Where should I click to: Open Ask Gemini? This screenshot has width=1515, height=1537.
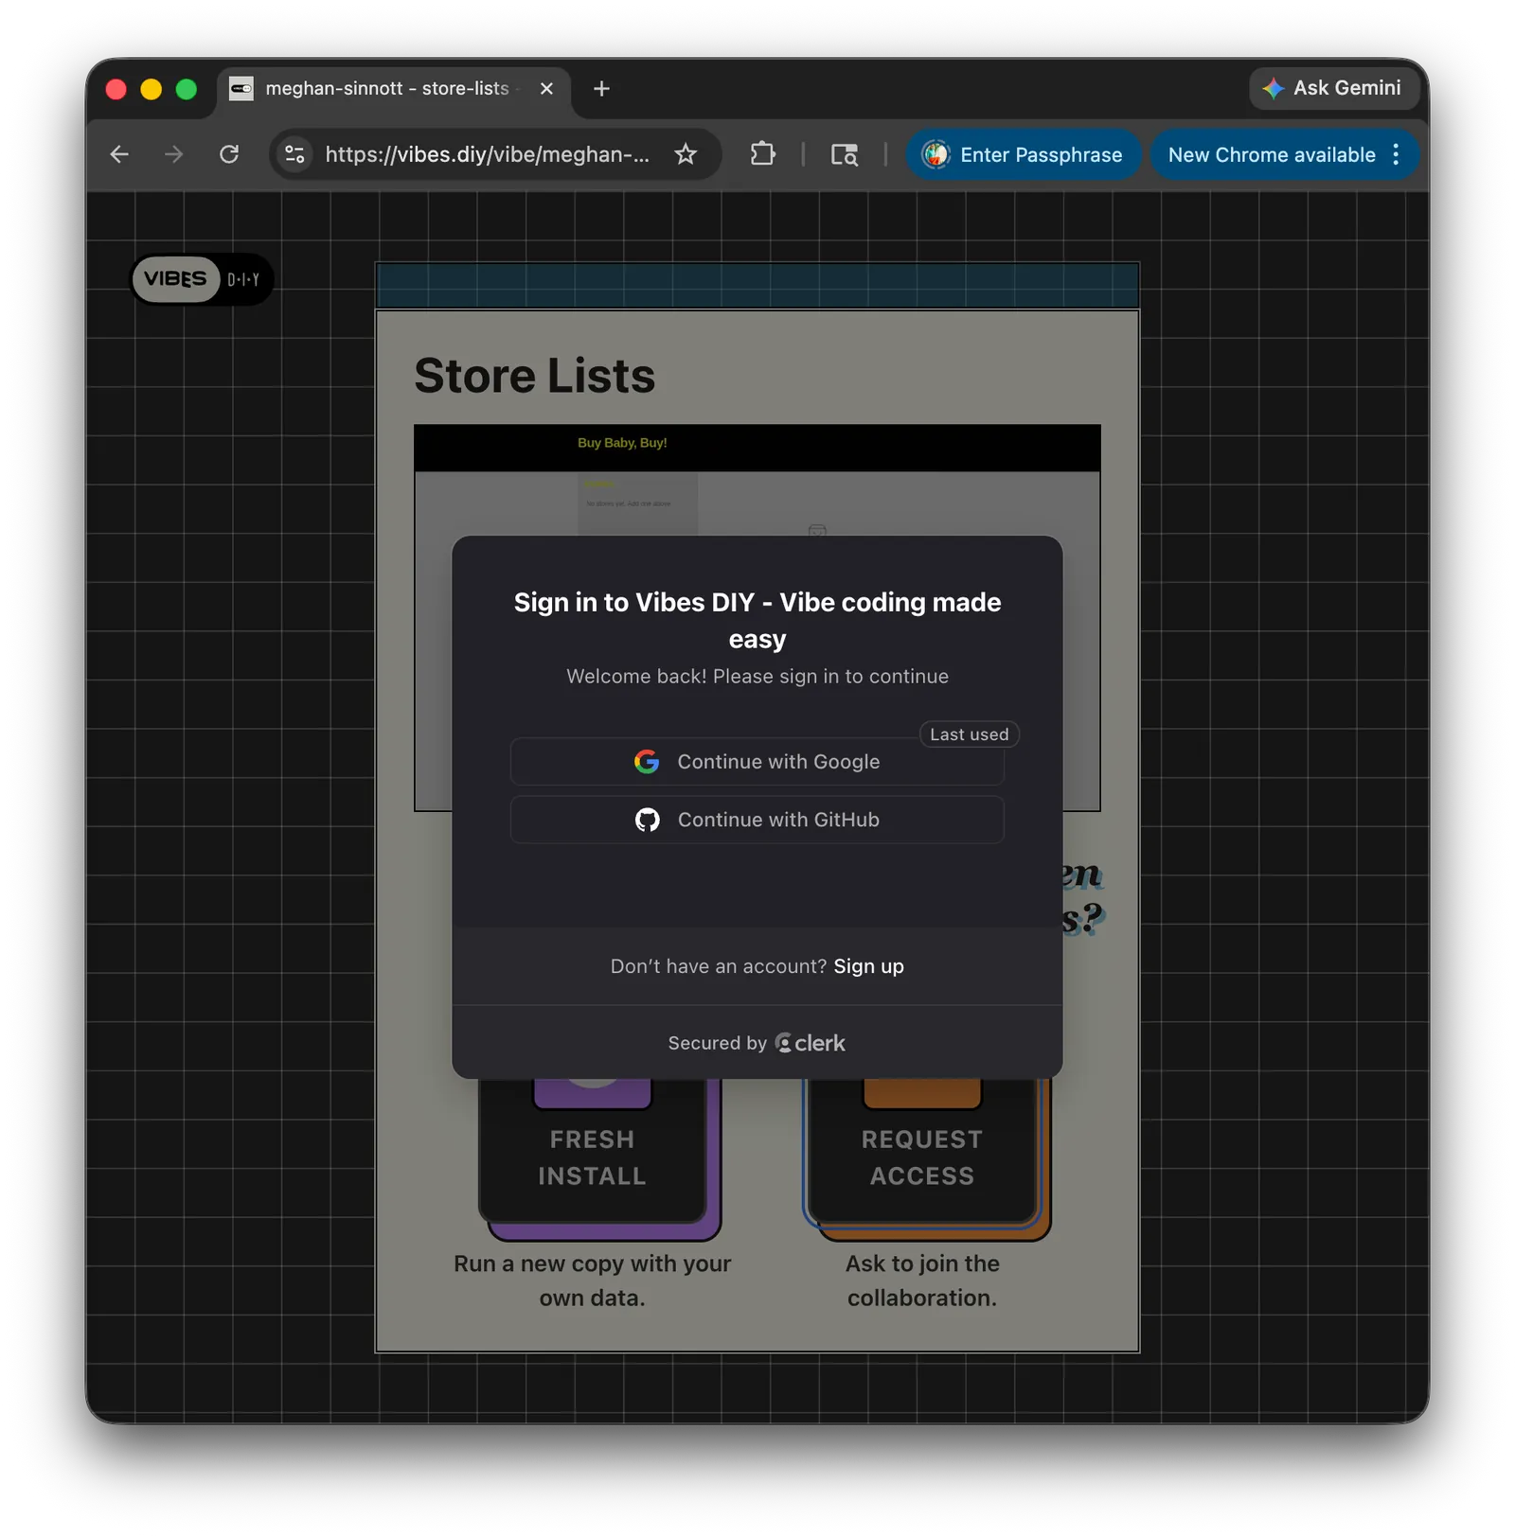pyautogui.click(x=1334, y=88)
